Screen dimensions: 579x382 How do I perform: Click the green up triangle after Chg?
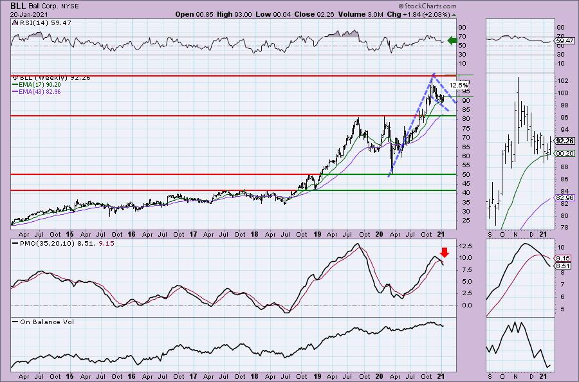[454, 15]
